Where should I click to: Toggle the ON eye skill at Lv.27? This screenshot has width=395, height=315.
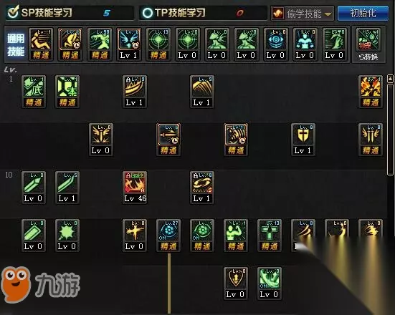click(168, 236)
